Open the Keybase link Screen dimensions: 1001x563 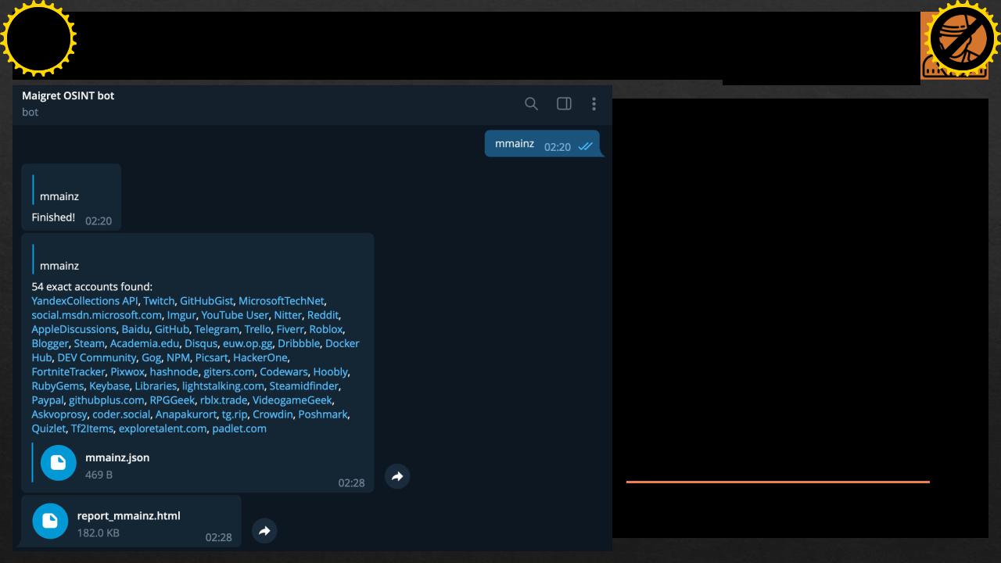click(109, 385)
